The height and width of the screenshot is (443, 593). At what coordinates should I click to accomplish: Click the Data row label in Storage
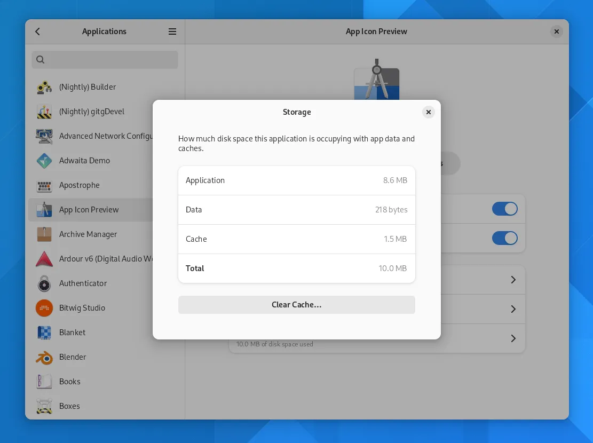click(x=194, y=210)
